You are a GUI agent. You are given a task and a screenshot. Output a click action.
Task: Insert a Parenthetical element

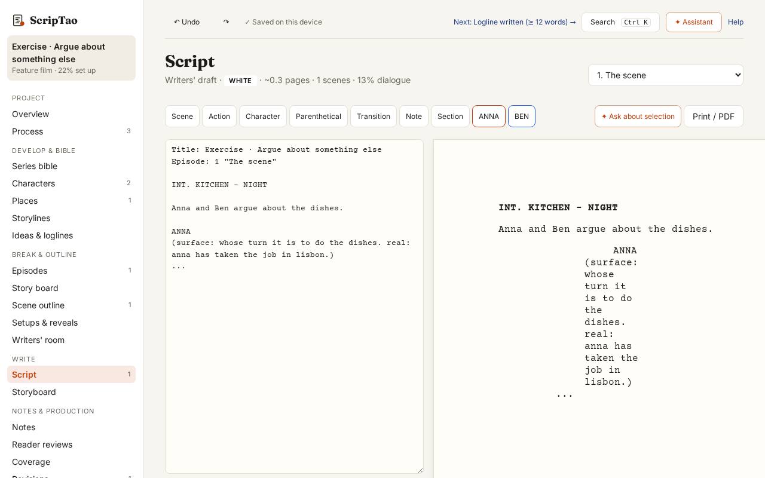(x=319, y=117)
